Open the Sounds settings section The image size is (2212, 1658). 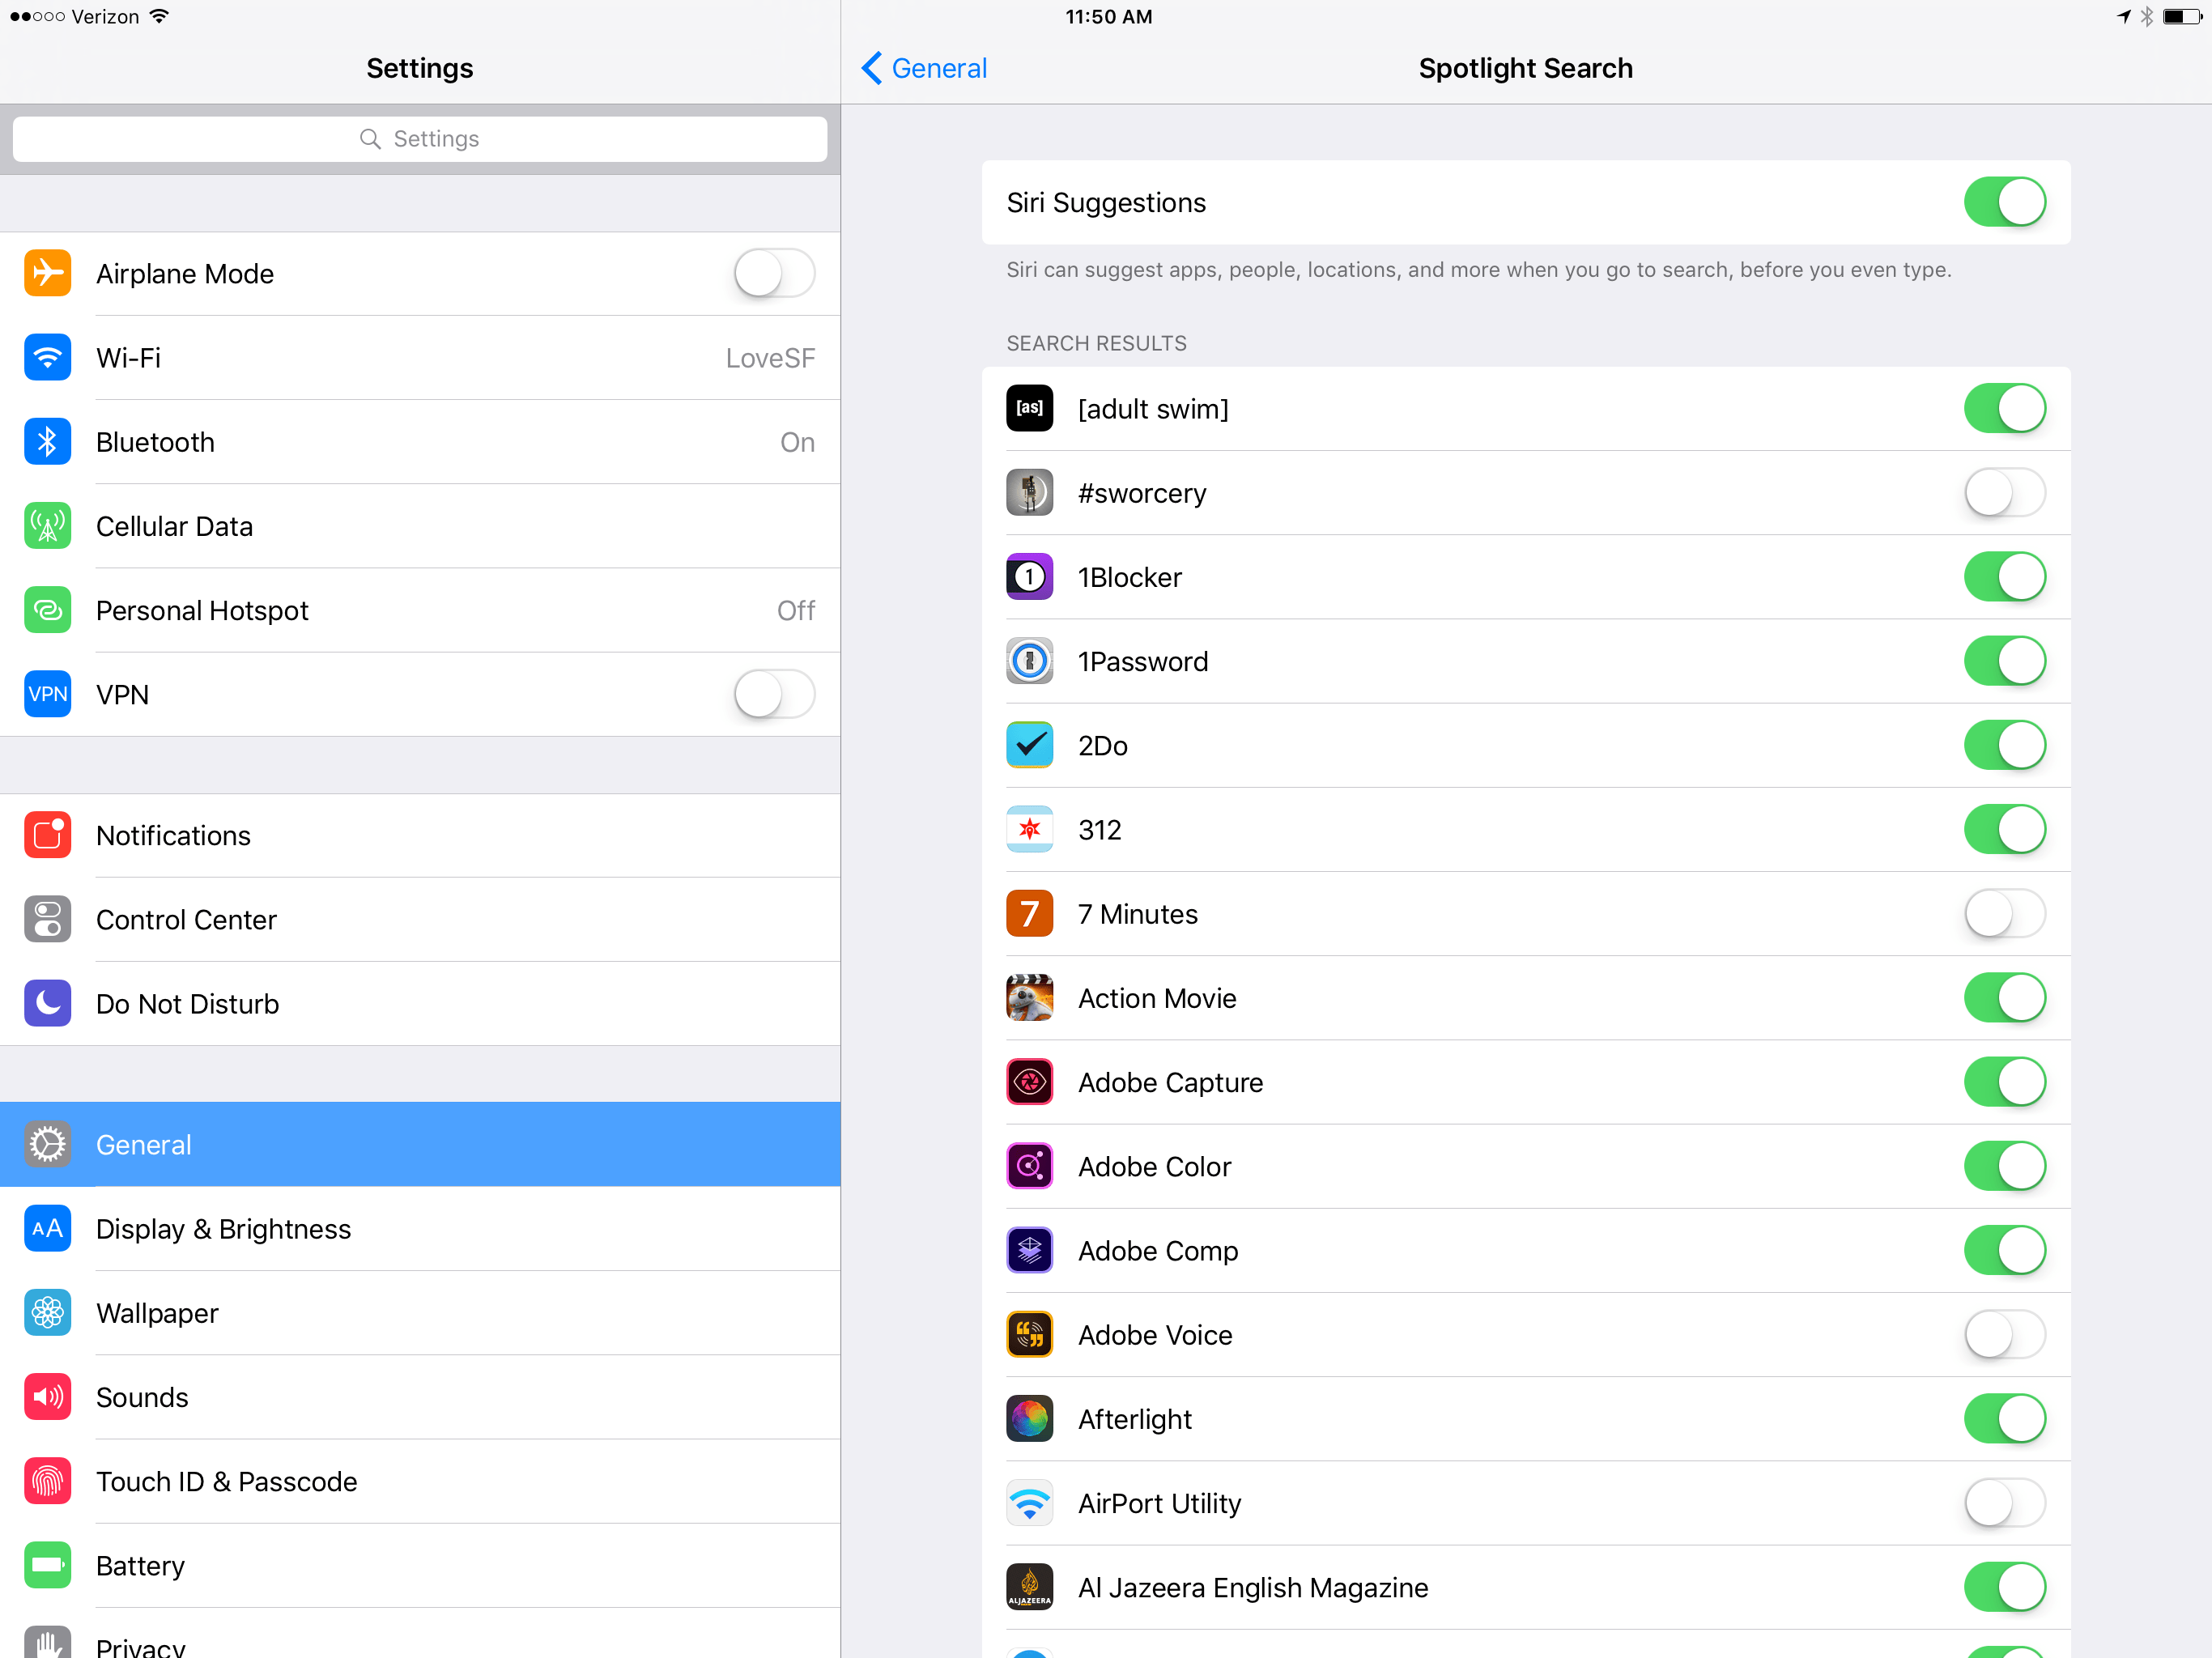click(420, 1397)
